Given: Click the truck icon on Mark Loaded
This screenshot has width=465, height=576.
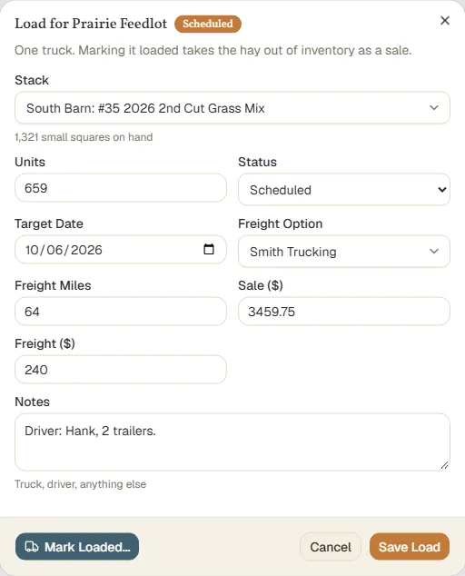Looking at the screenshot, I should click(x=32, y=547).
